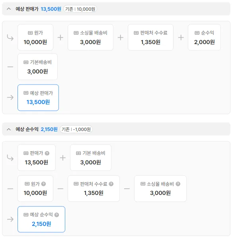Screen dimensions: 232x237
Task: Open help icon beside 판매처 수수료
Action: click(111, 184)
